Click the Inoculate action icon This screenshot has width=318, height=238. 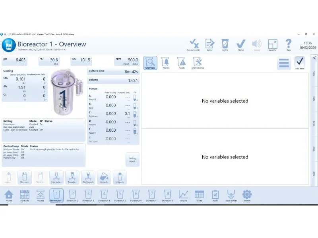(56, 177)
